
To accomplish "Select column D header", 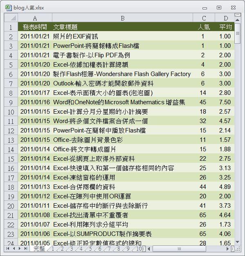I will [x=225, y=18].
